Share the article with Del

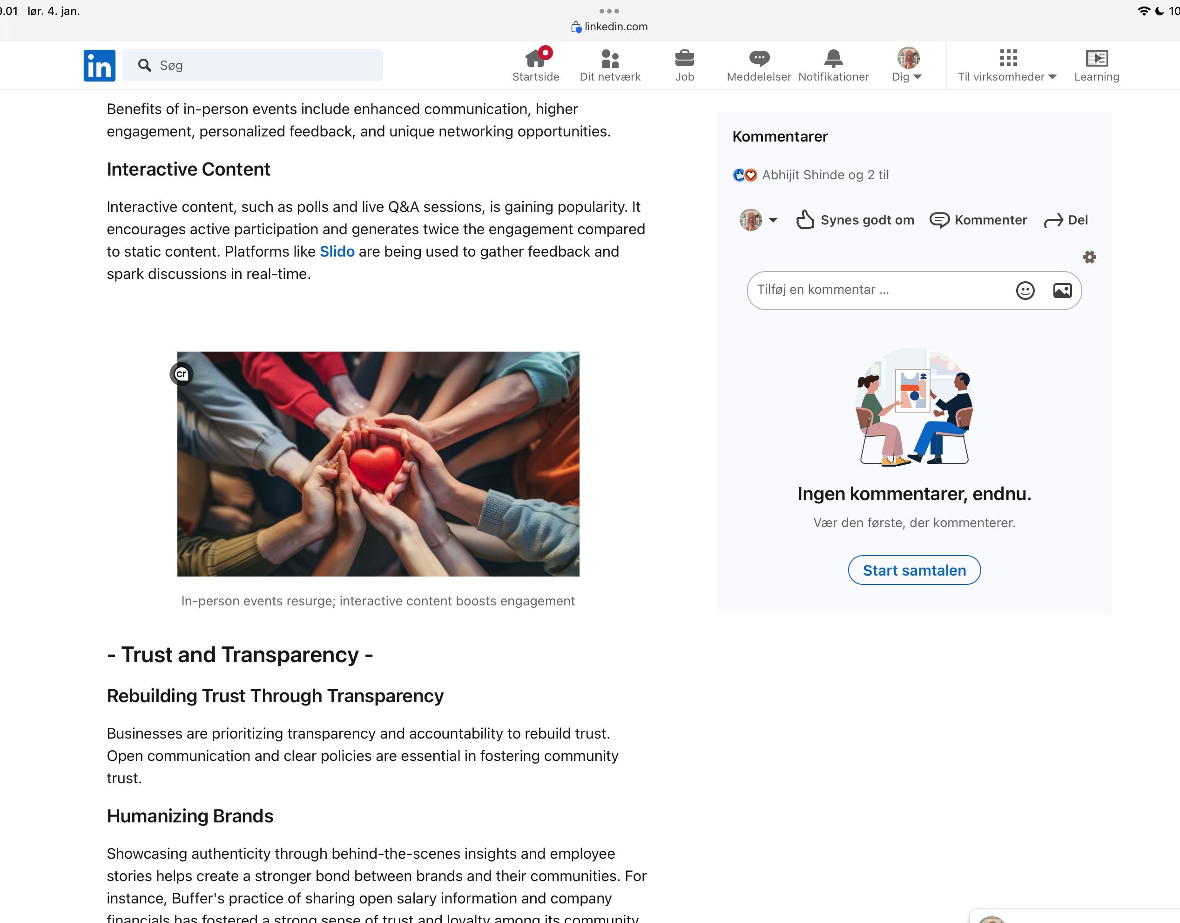click(x=1066, y=220)
